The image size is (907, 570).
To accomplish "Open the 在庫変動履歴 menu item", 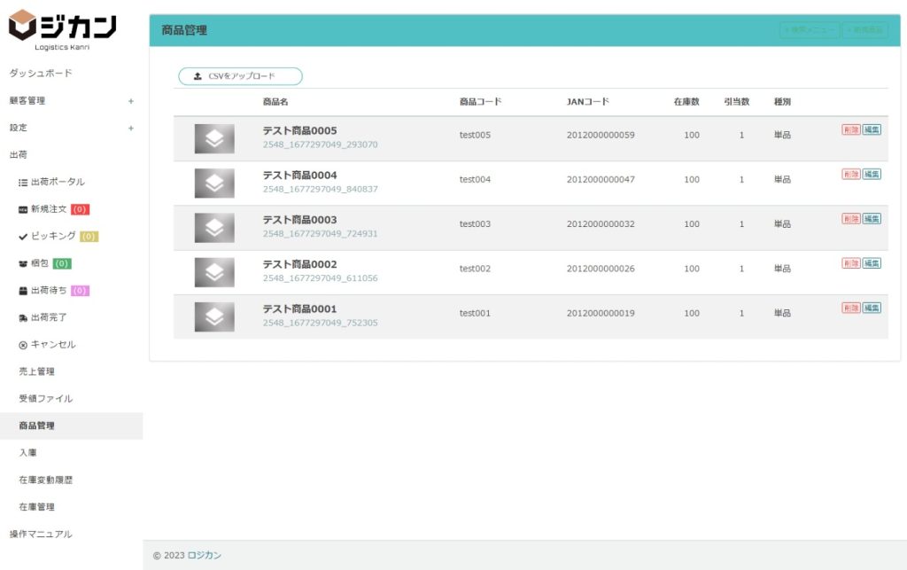I will pos(45,480).
